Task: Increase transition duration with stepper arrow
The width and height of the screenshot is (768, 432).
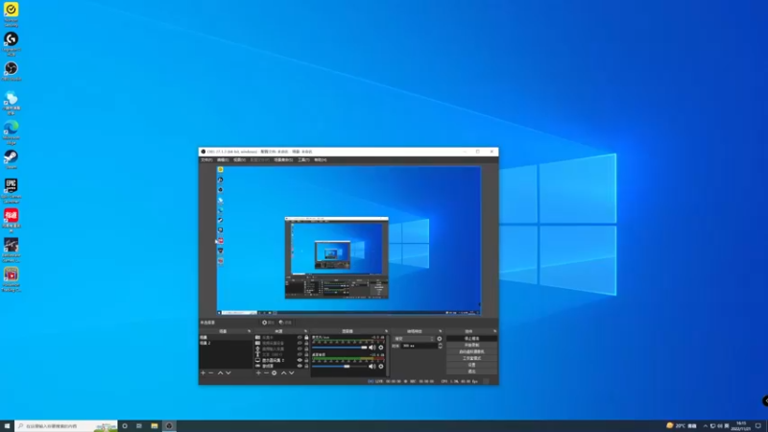Action: pyautogui.click(x=441, y=345)
